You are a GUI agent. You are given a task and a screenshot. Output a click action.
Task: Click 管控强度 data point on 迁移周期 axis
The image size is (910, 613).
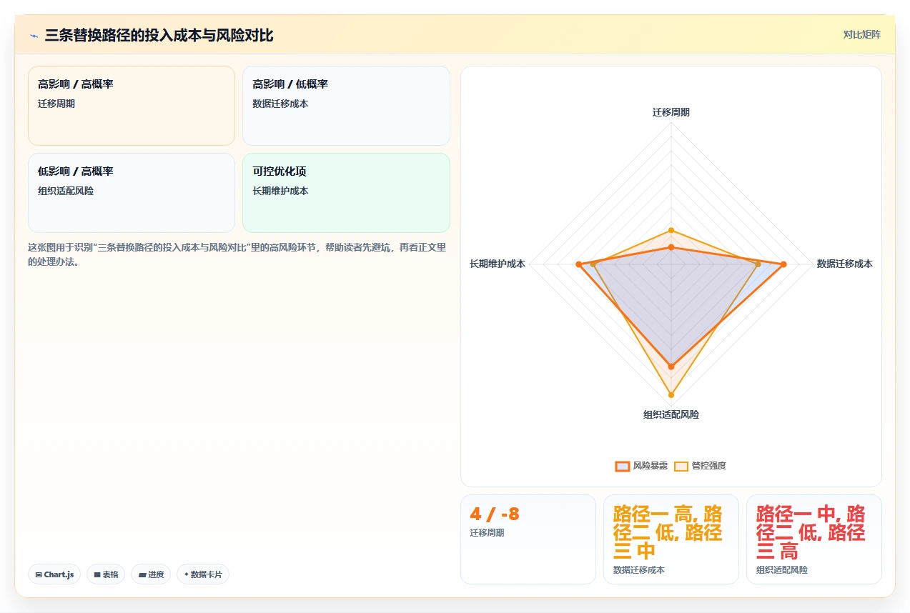click(x=671, y=230)
